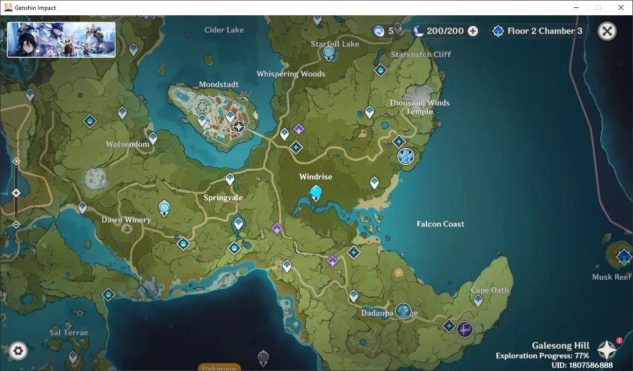Select the domain icon near Cape Oath
The image size is (633, 371).
point(465,329)
